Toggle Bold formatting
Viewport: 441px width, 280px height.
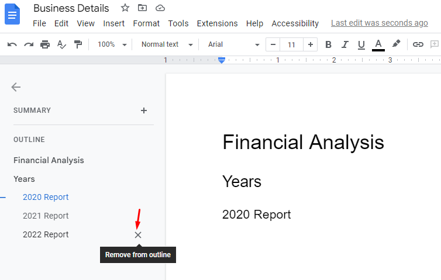(x=328, y=44)
